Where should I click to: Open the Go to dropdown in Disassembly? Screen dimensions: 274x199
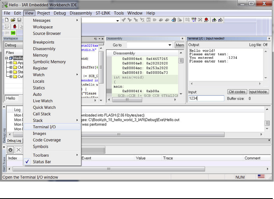170,45
